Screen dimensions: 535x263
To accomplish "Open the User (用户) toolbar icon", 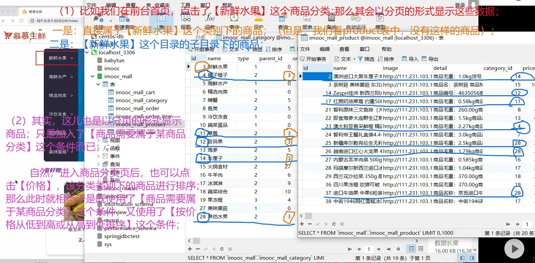I will coord(258,17).
